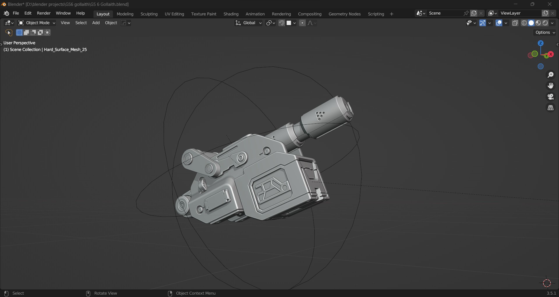
Task: Switch to Wireframe viewport shading
Action: pyautogui.click(x=524, y=23)
